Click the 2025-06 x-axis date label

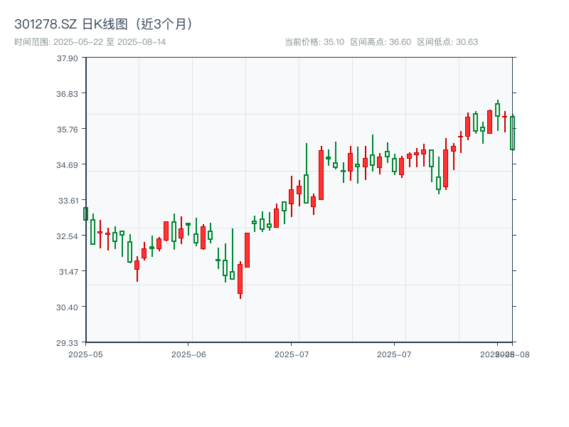(x=188, y=354)
